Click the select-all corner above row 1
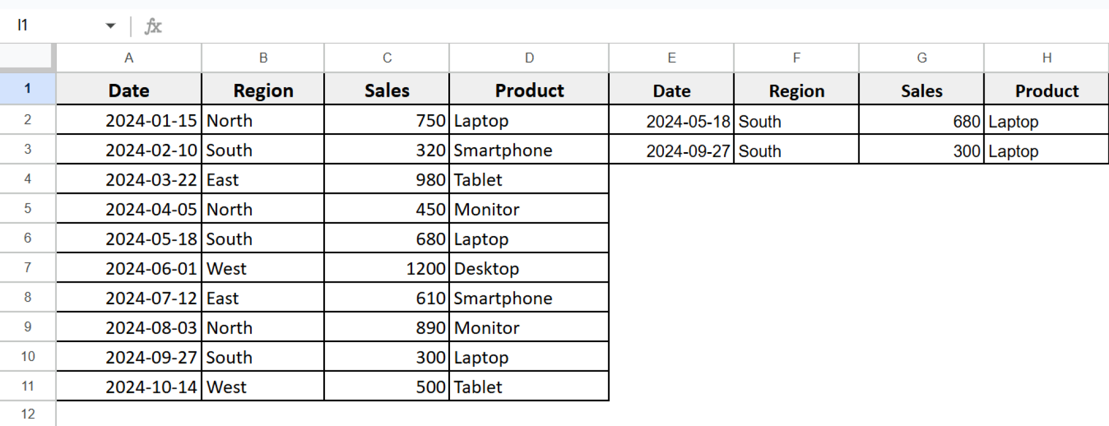The height and width of the screenshot is (426, 1109). [x=27, y=57]
